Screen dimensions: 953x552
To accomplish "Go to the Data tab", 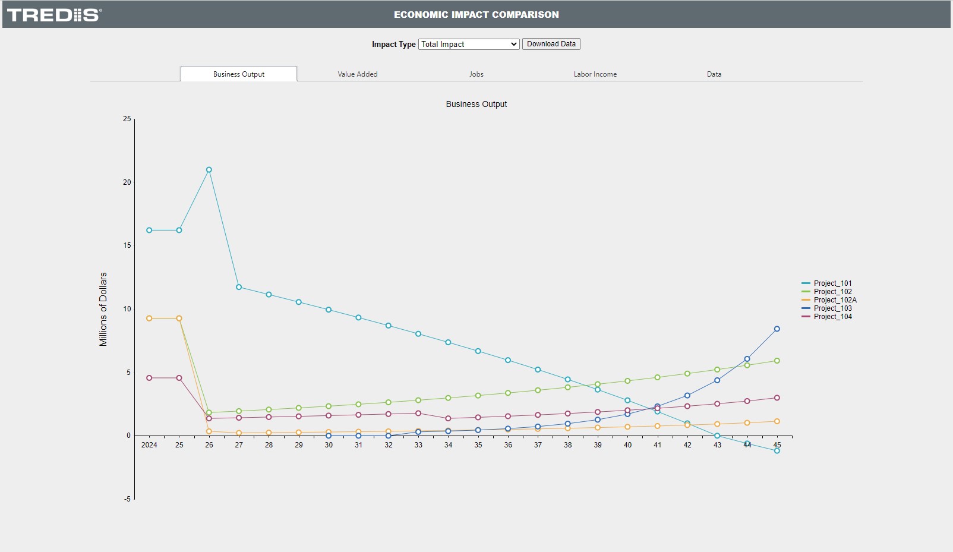I will (714, 74).
